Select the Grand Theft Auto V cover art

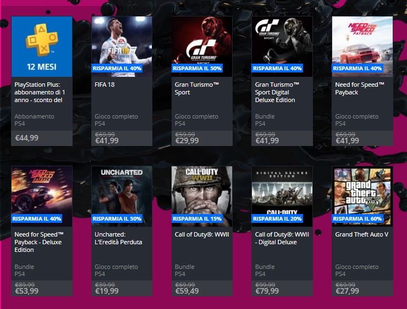tap(362, 196)
